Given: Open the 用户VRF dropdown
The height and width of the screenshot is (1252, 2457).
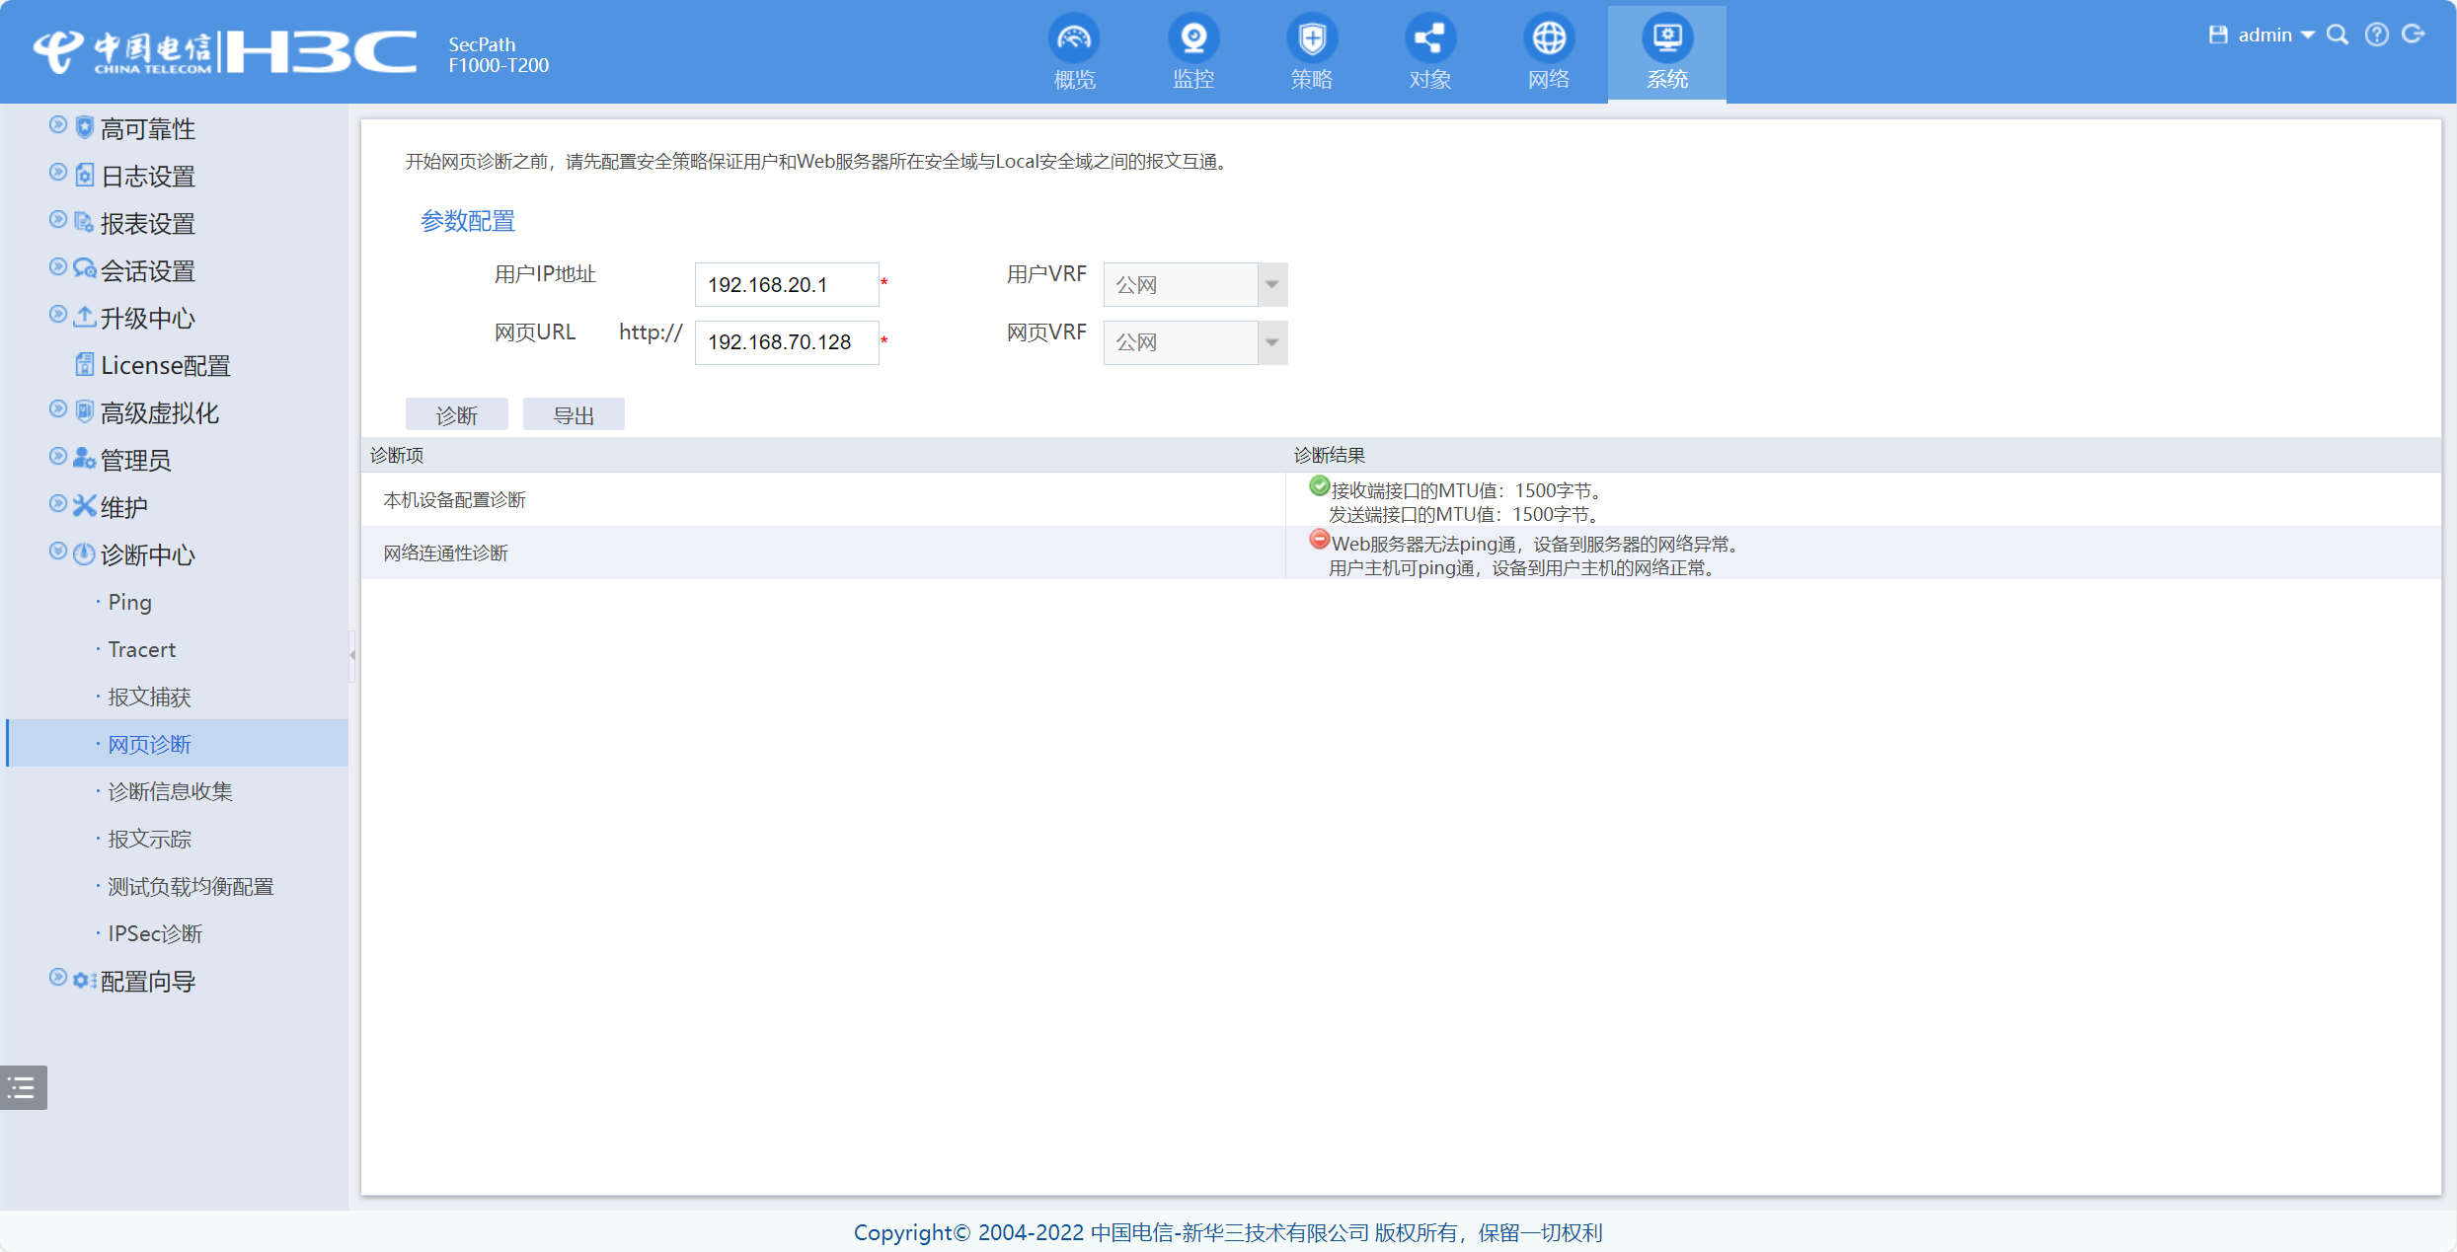Looking at the screenshot, I should pyautogui.click(x=1271, y=285).
